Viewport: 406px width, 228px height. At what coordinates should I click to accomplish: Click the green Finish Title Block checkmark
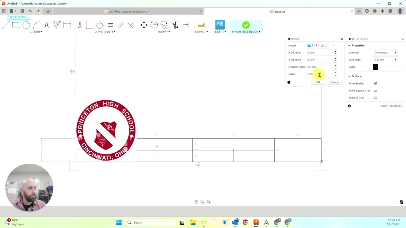coord(246,25)
